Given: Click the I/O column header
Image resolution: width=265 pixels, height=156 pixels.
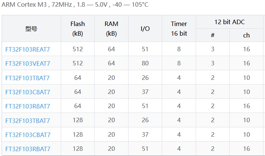Looking at the screenshot, I should pos(145,29).
